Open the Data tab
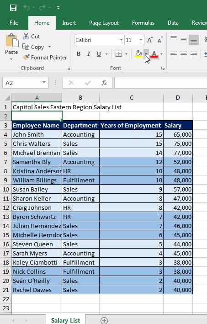Image resolution: width=207 pixels, height=324 pixels. coord(173,23)
